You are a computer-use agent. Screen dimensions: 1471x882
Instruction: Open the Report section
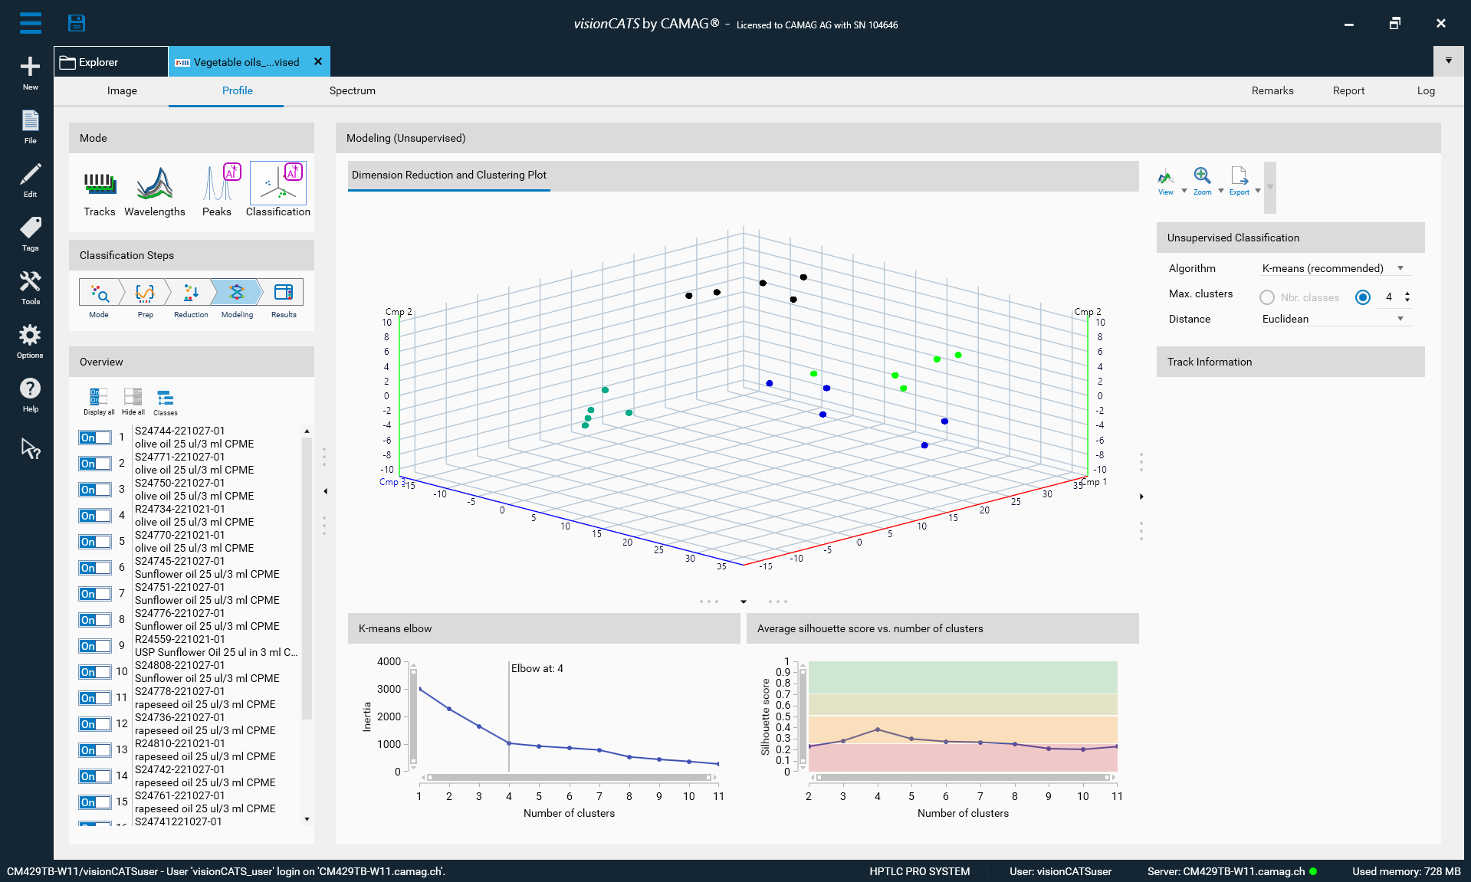1348,90
